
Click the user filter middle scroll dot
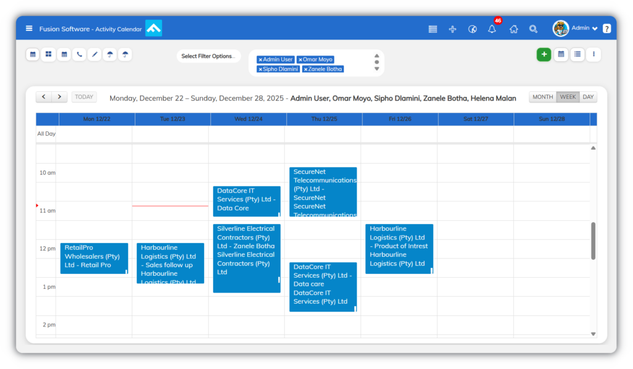click(x=376, y=62)
